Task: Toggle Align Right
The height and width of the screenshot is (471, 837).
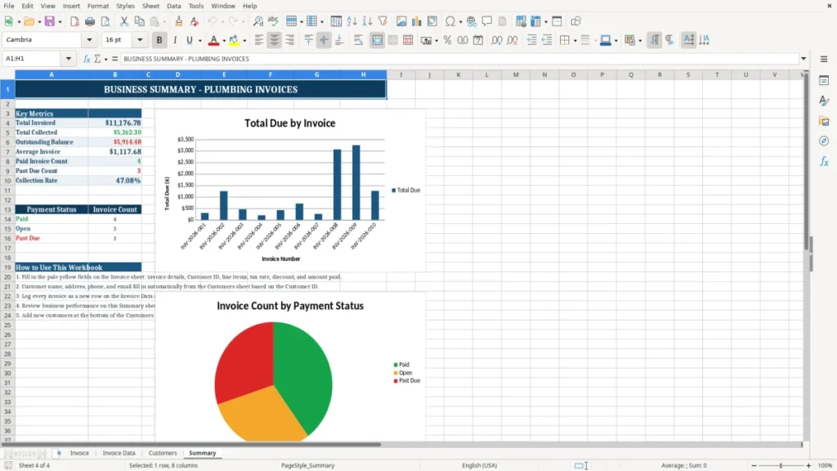Action: pos(290,40)
